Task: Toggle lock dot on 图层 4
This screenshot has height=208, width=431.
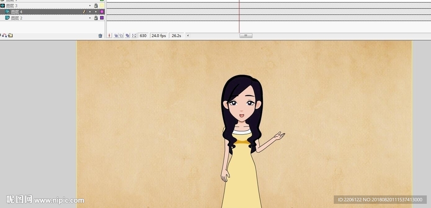Action: click(96, 12)
